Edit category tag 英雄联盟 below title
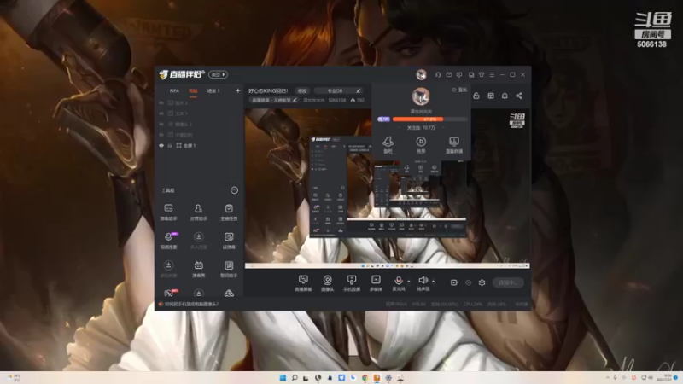Screen dimensions: 683x384 (x=274, y=100)
